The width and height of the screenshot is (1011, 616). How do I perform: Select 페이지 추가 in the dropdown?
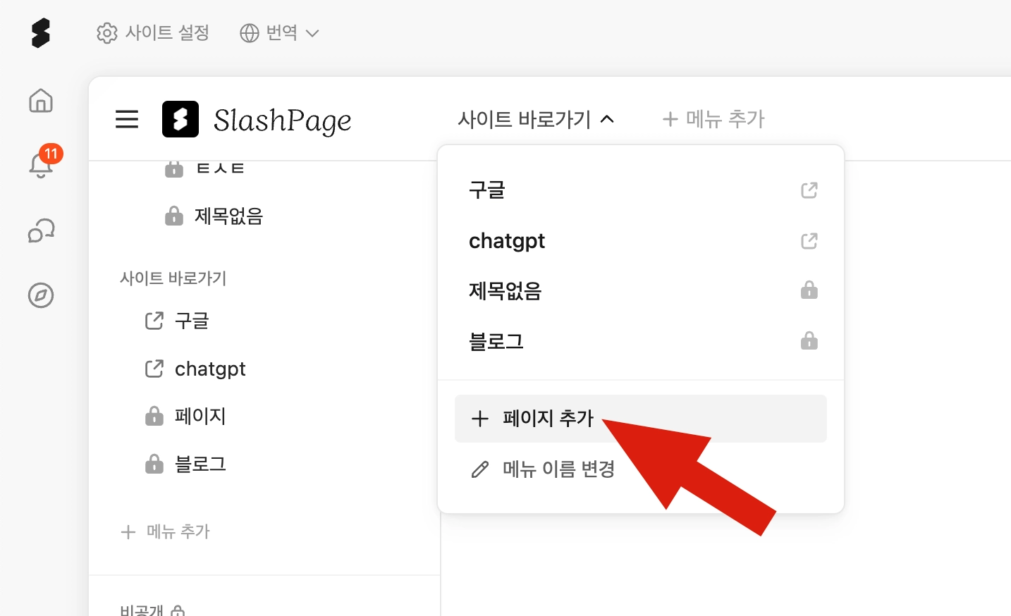click(548, 419)
